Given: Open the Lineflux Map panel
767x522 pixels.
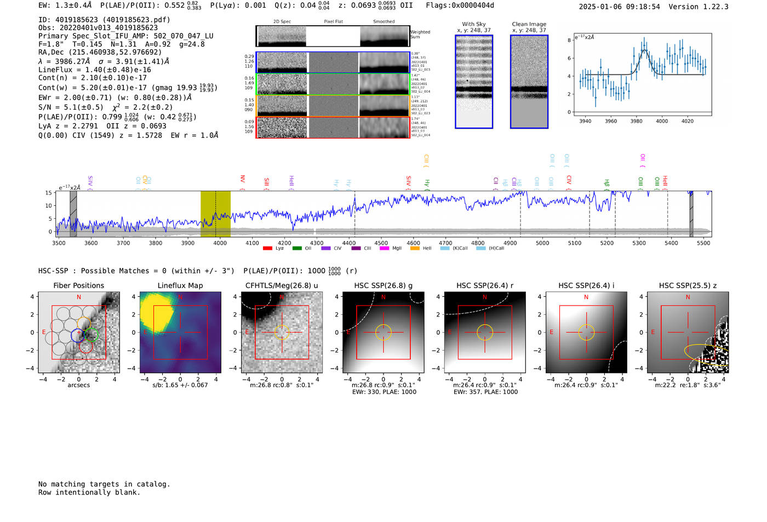Looking at the screenshot, I should point(180,332).
